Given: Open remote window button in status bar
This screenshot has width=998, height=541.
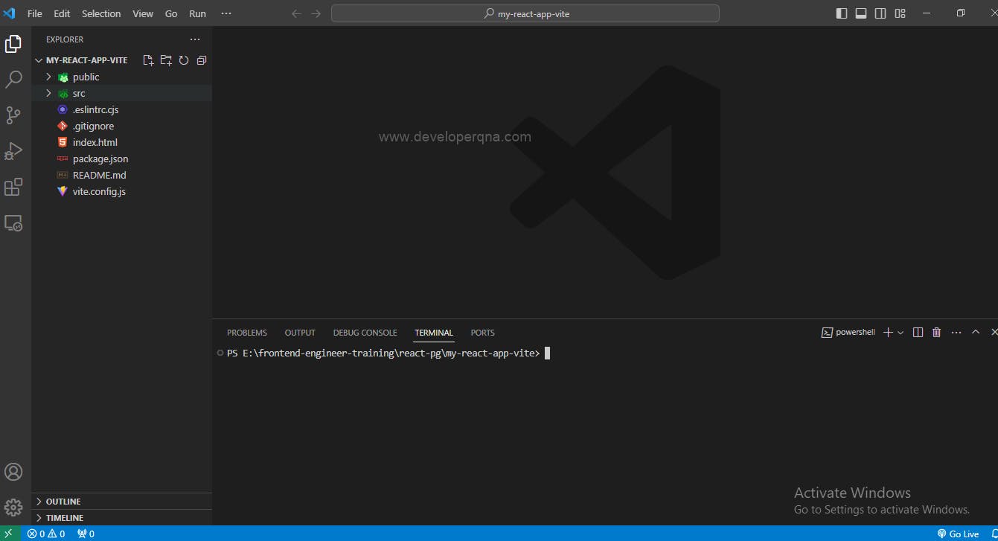Looking at the screenshot, I should (9, 534).
